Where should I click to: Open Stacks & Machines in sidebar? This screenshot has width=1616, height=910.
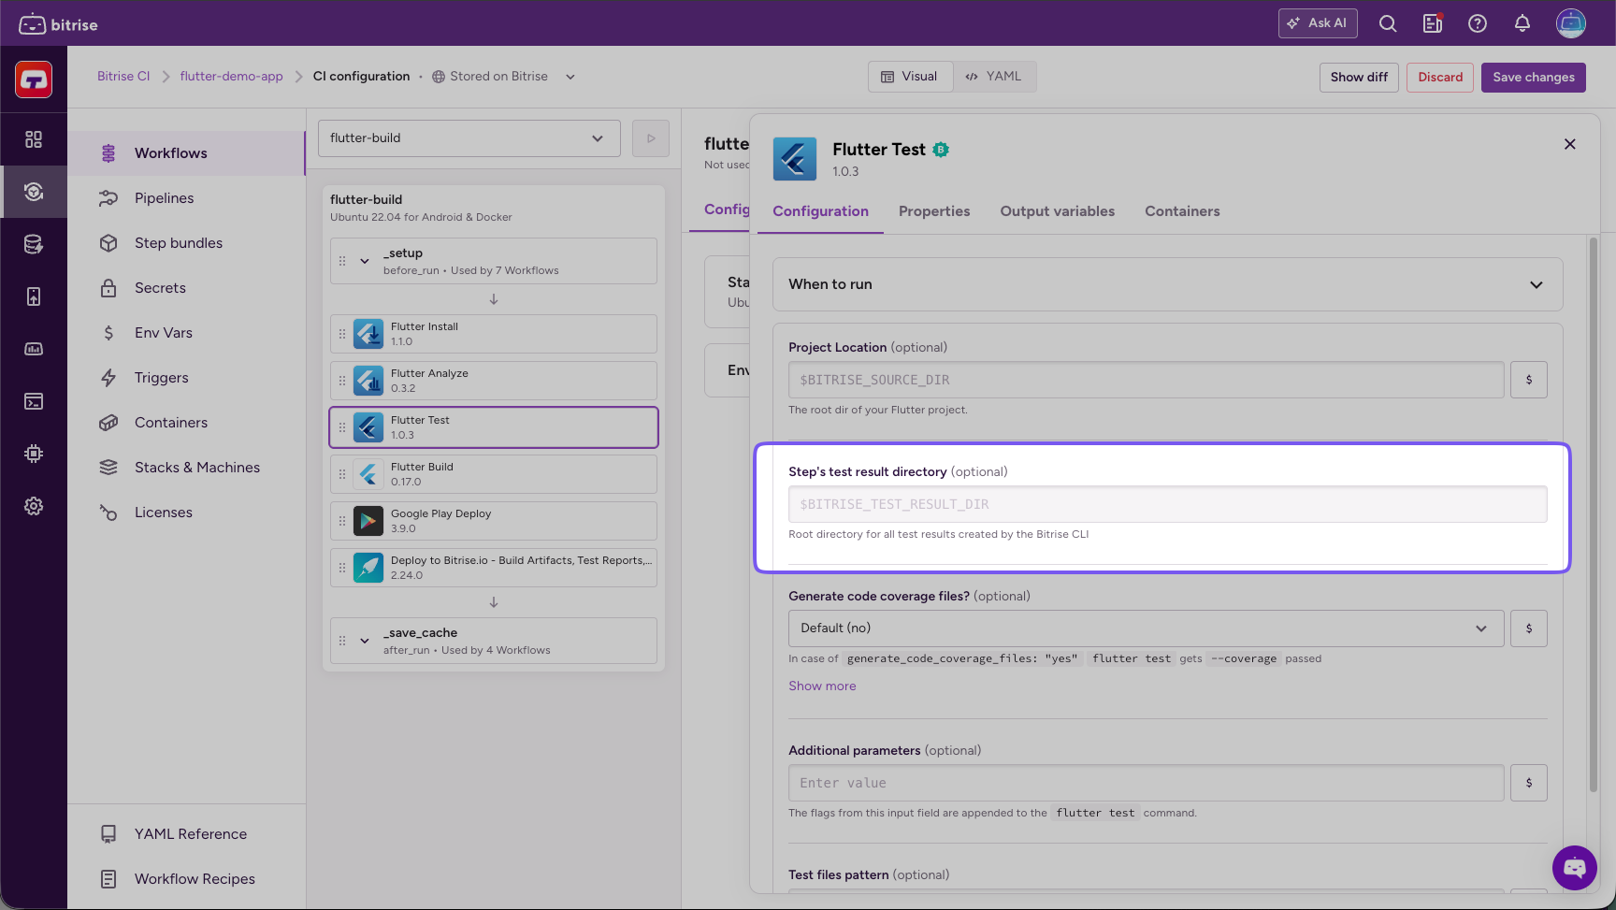click(x=187, y=468)
